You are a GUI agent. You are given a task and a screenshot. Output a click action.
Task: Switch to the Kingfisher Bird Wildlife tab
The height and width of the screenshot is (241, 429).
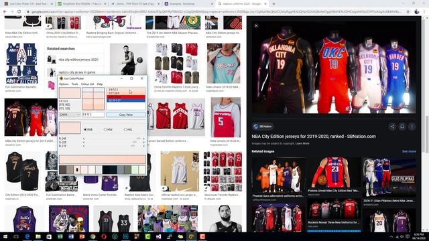(x=81, y=4)
